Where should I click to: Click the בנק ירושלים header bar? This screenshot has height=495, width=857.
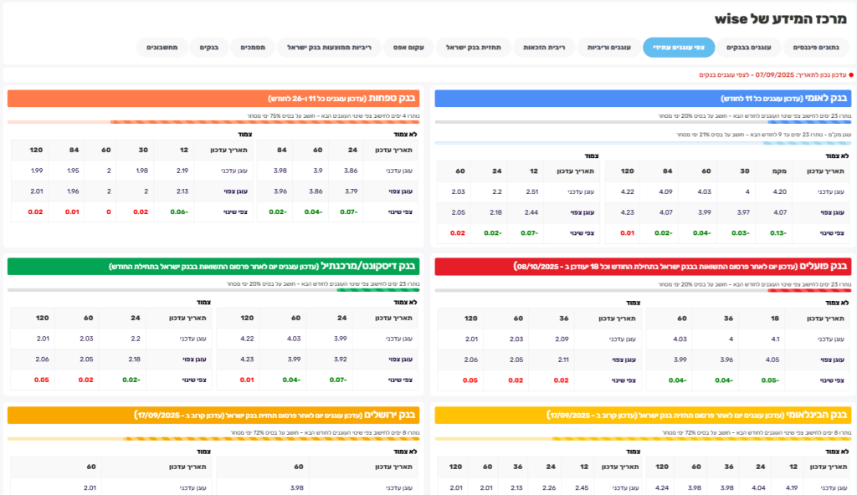(213, 415)
